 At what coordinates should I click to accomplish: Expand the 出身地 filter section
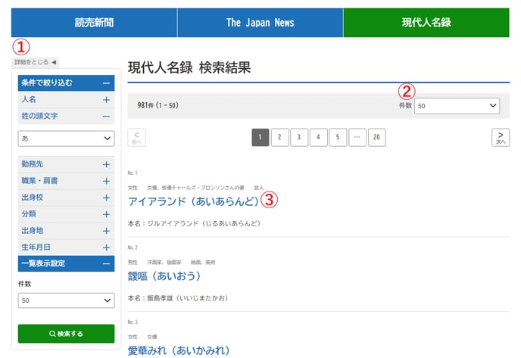click(106, 231)
